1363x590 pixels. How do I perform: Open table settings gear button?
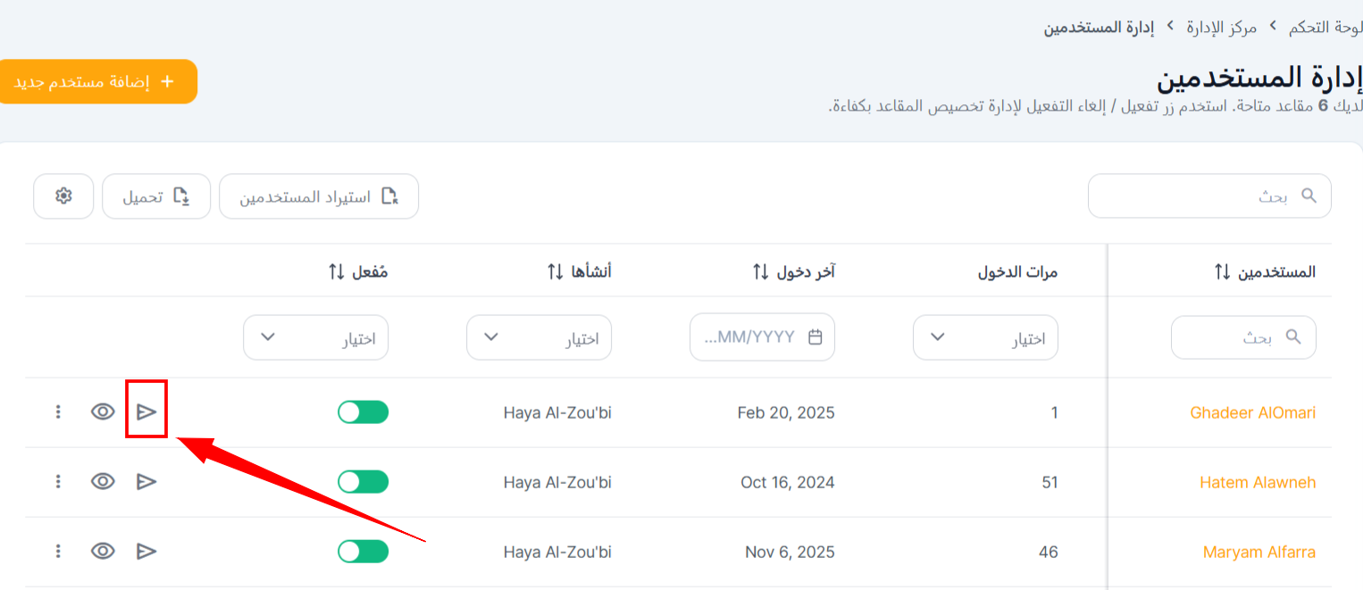tap(63, 196)
